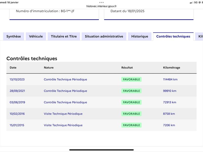The height and width of the screenshot is (152, 203).
Task: Tap the three-dot multitasking icon
Action: [x=101, y=2]
